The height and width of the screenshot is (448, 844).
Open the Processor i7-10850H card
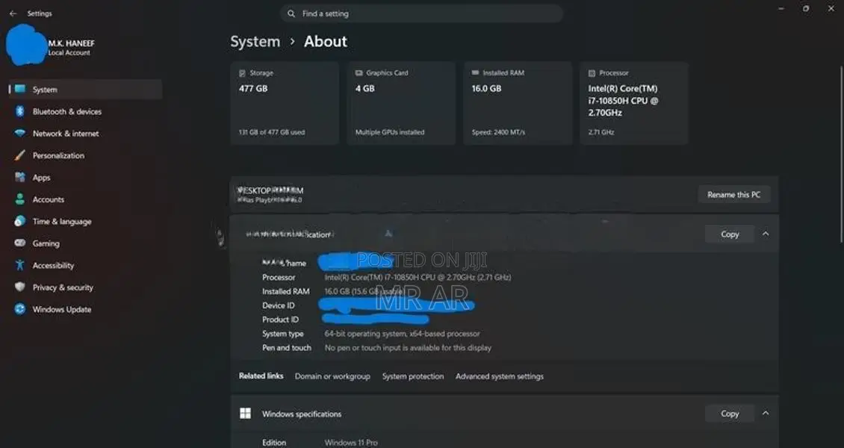(634, 103)
